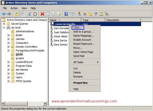The width and height of the screenshot is (153, 111).
Task: Choose Delete in the context menu
Action: click(84, 73)
